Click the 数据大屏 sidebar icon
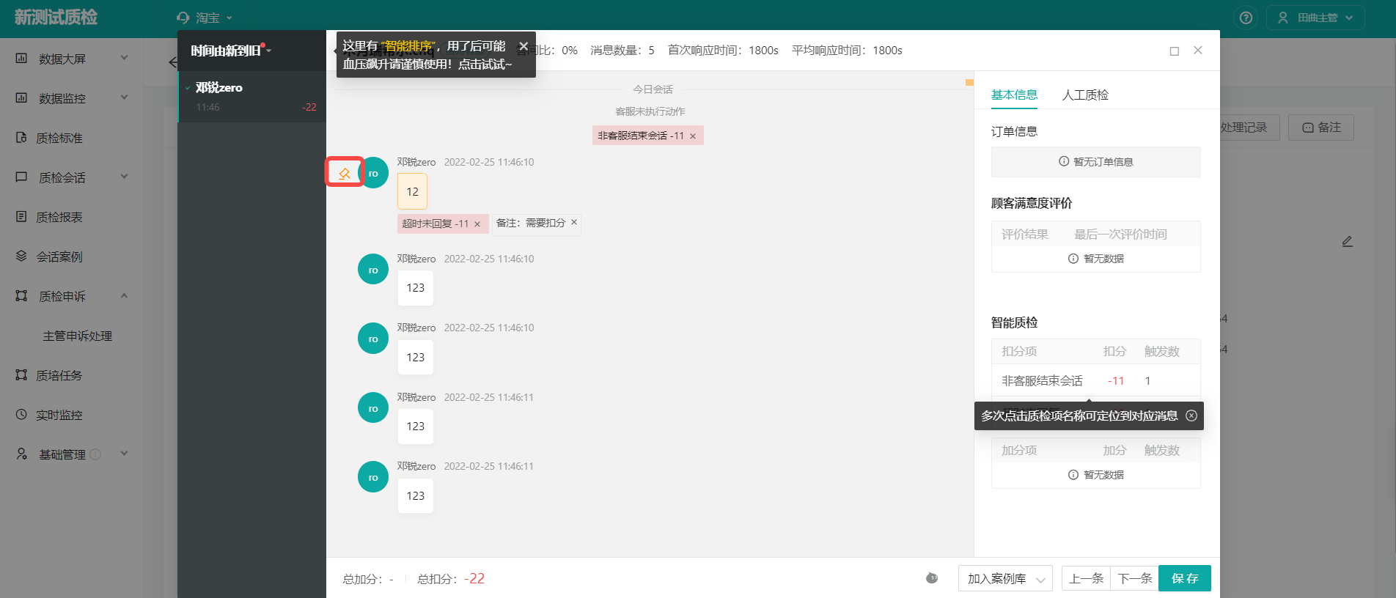The width and height of the screenshot is (1396, 598). [x=21, y=58]
